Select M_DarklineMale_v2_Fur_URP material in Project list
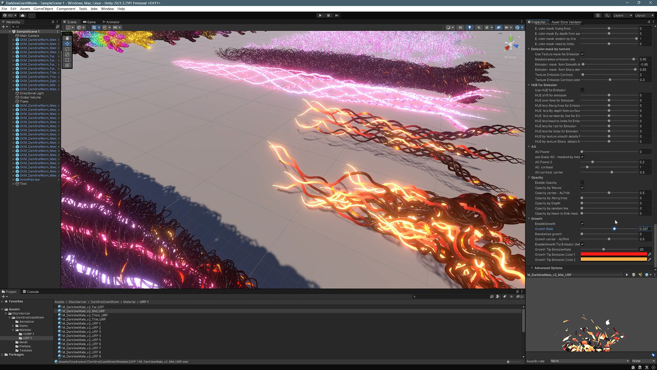This screenshot has height=370, width=657. [83, 307]
